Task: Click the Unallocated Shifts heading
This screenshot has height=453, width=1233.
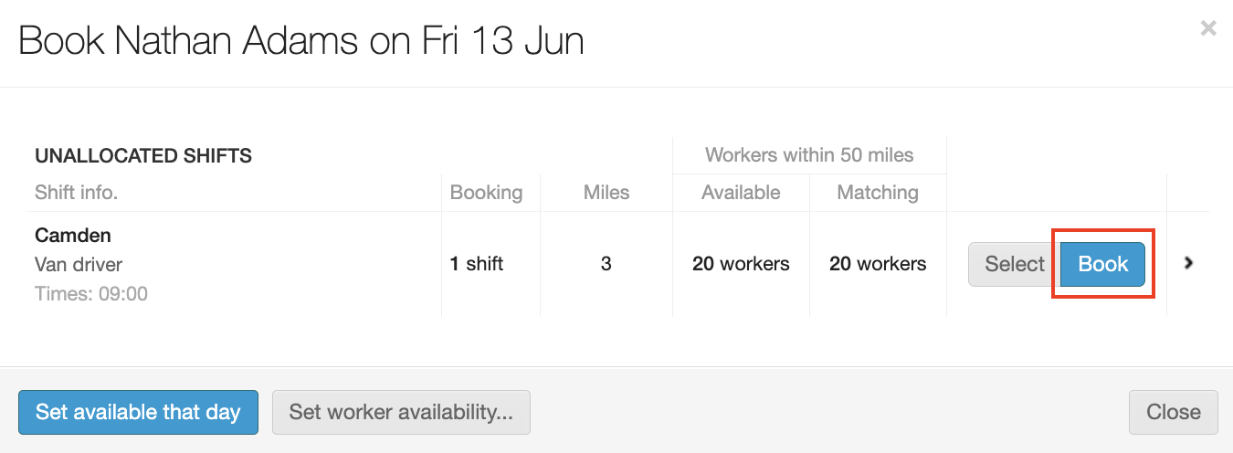Action: click(x=143, y=156)
